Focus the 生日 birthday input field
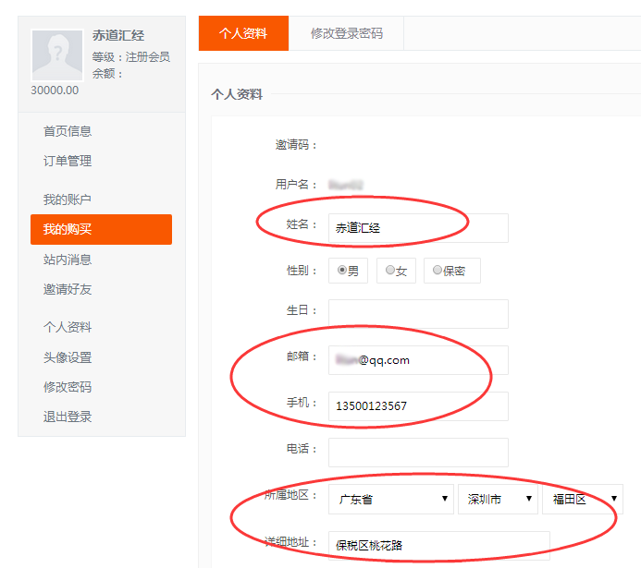Screen dimensions: 641x568 click(x=418, y=314)
